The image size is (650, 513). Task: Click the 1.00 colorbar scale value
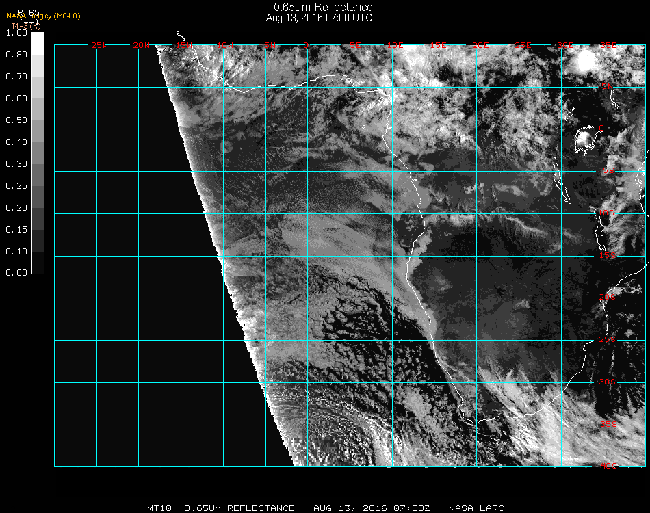[16, 32]
